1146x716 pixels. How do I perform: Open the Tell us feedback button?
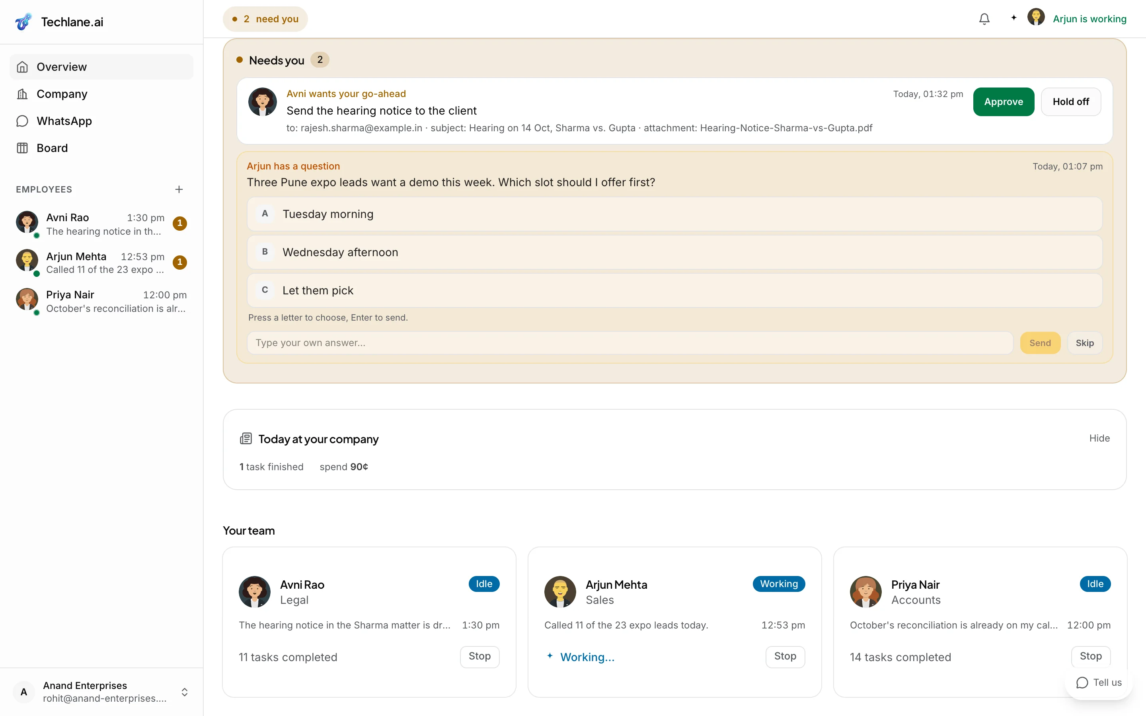tap(1099, 682)
